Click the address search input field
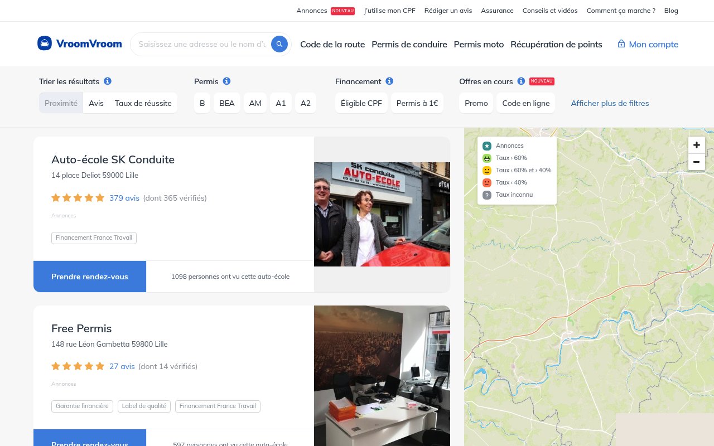 (201, 44)
